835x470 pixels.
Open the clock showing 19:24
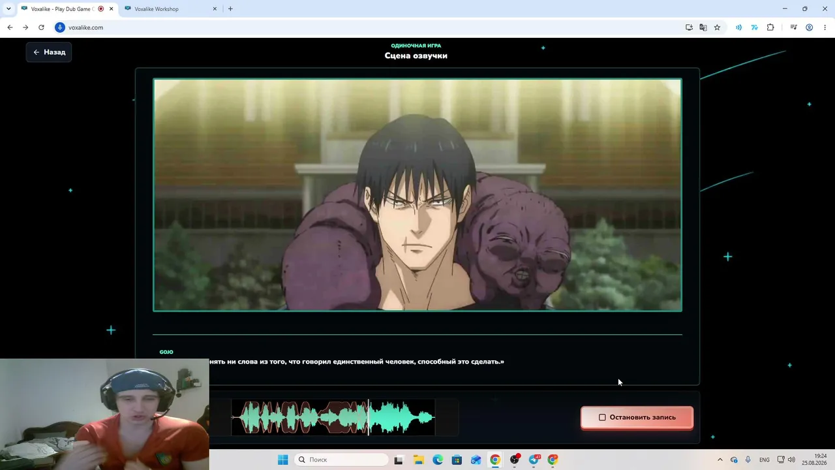pyautogui.click(x=813, y=460)
